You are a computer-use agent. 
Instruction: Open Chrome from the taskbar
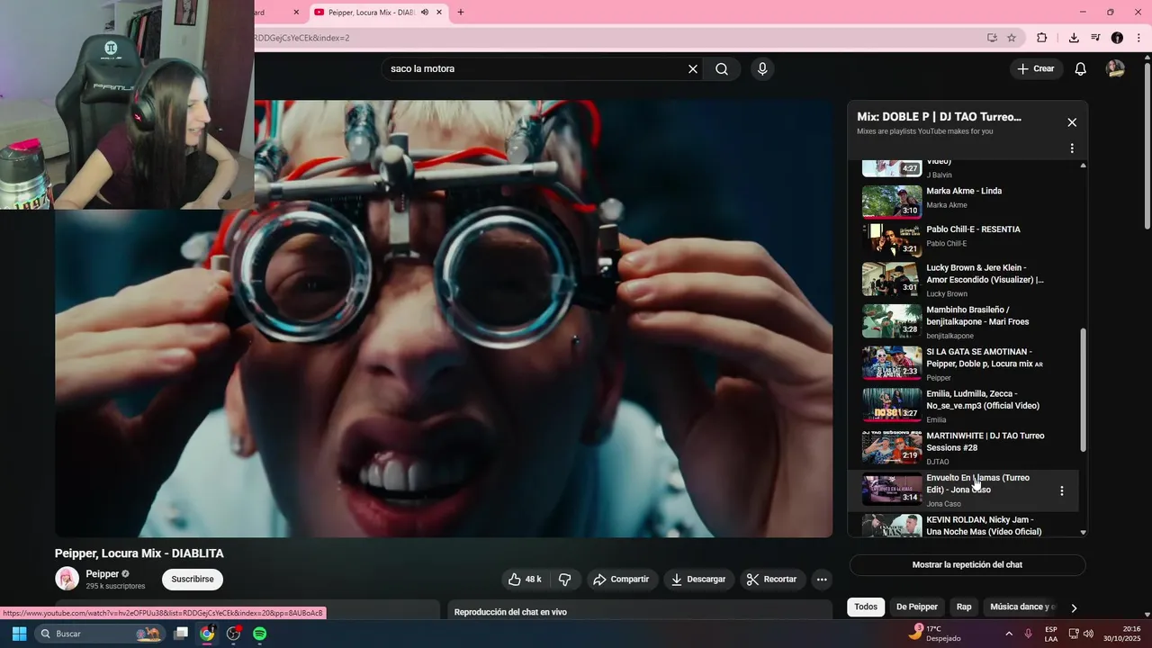(207, 634)
